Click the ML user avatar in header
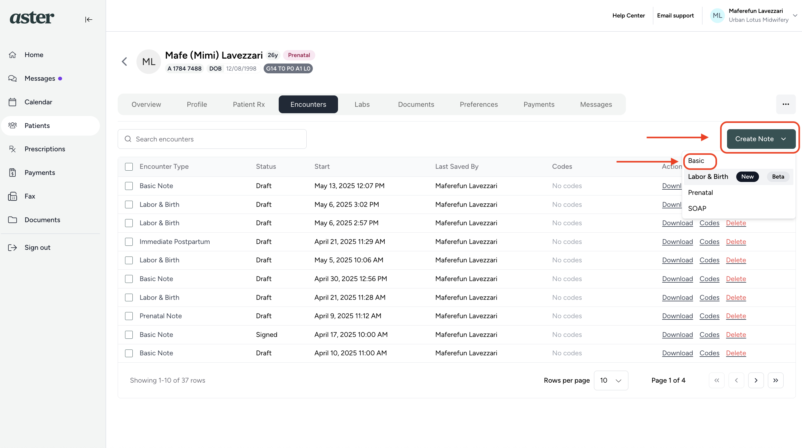 coord(717,16)
